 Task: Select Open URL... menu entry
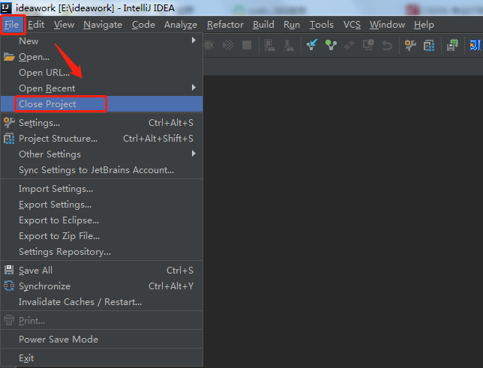pos(102,73)
